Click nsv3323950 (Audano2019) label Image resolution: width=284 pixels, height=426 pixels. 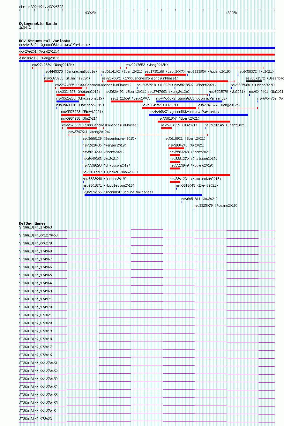[209, 71]
